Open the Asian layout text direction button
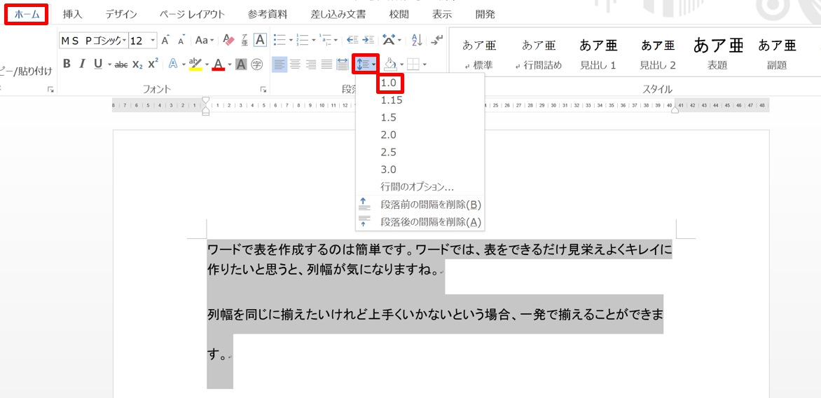Image resolution: width=821 pixels, height=398 pixels. point(389,40)
